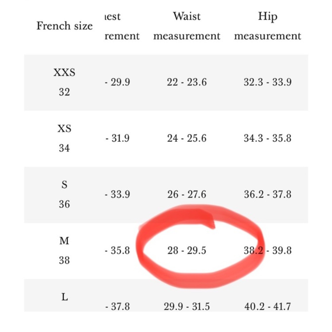332x332 pixels.
Task: Click the French size column header
Action: [x=65, y=26]
